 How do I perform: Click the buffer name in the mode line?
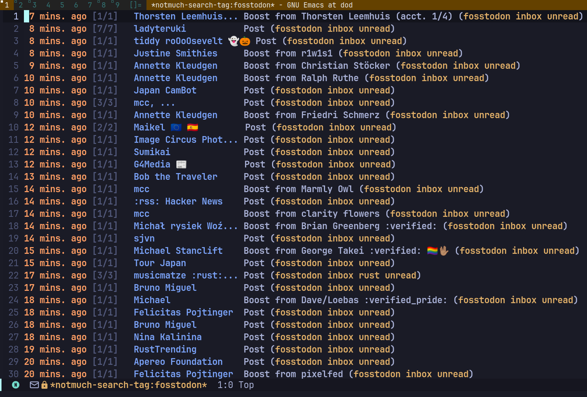pos(129,385)
